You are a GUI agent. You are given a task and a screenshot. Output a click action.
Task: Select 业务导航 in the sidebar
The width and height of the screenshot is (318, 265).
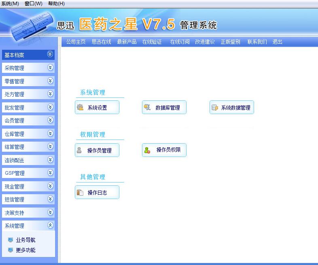click(x=25, y=240)
